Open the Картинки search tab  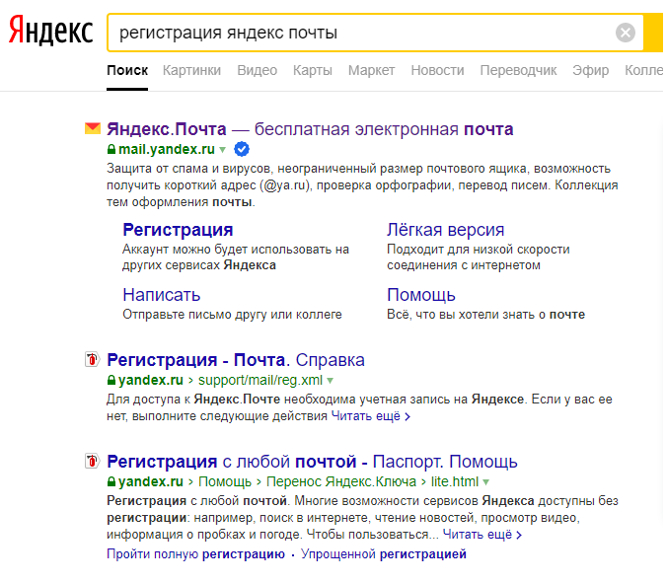pos(191,70)
